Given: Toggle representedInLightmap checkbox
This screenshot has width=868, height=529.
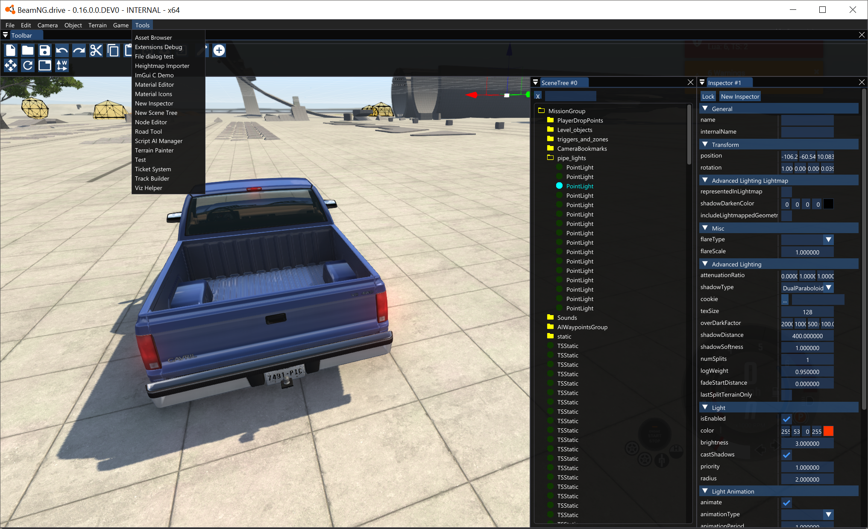Looking at the screenshot, I should 786,192.
